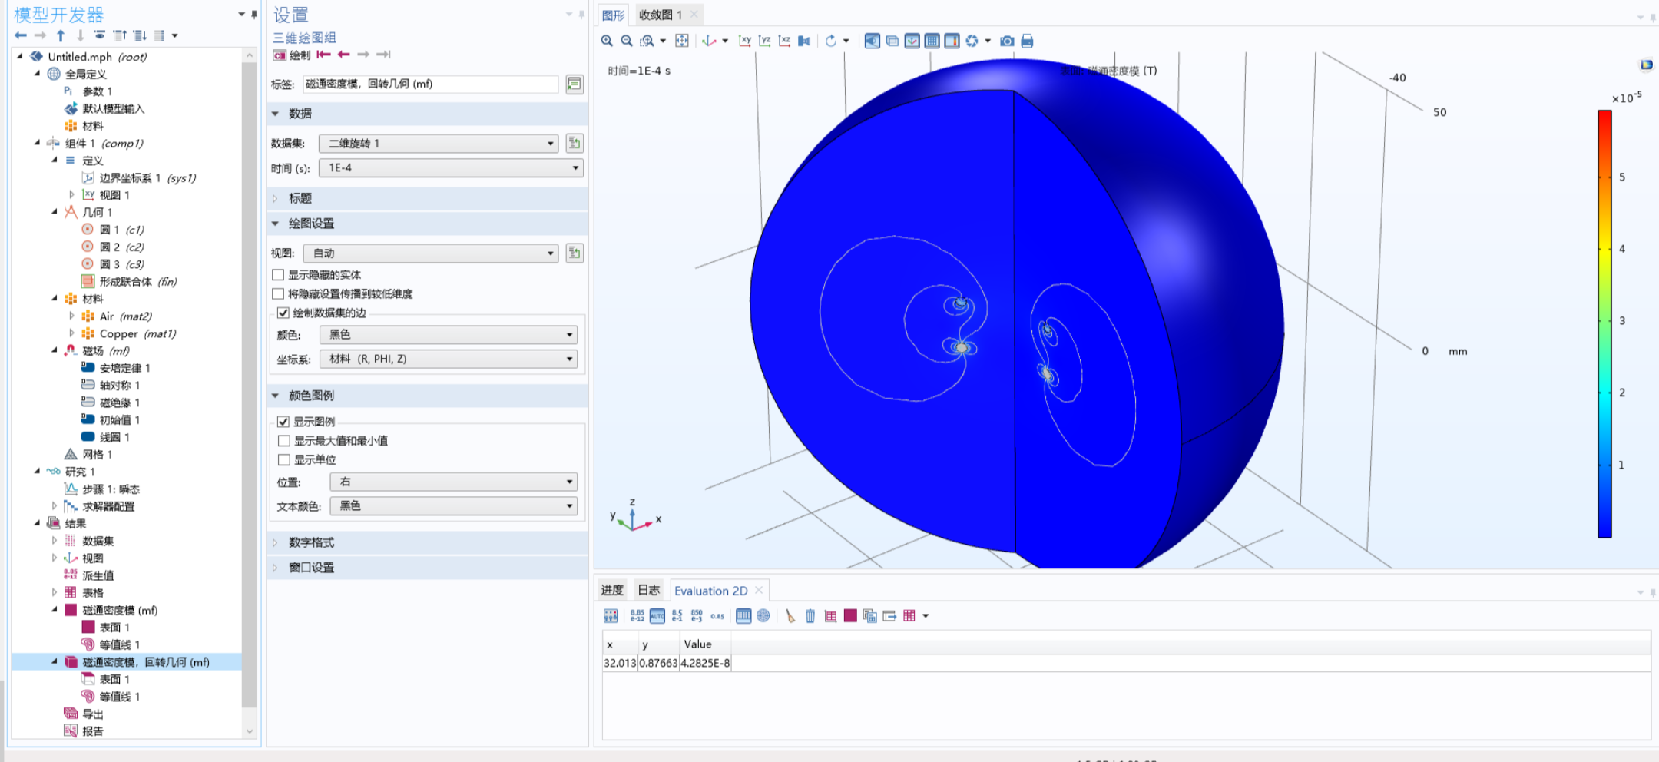
Task: Open the table graph magenta square icon
Action: coord(850,615)
